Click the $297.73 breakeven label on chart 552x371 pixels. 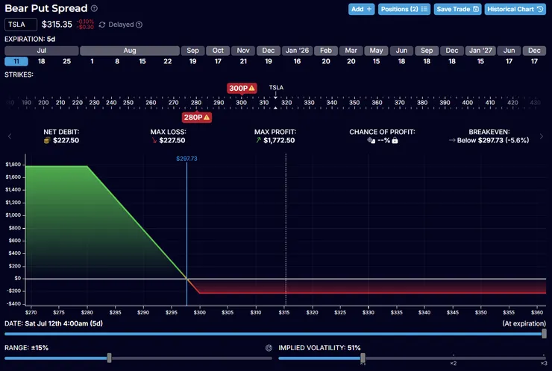point(186,159)
